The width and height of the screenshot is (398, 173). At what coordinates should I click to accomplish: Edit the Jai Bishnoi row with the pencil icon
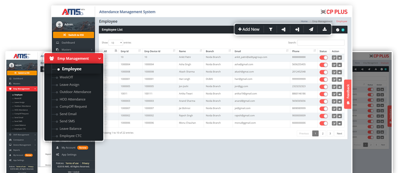(334, 109)
